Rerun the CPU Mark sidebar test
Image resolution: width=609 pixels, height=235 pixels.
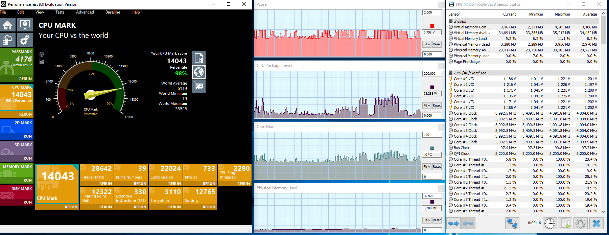click(25, 114)
